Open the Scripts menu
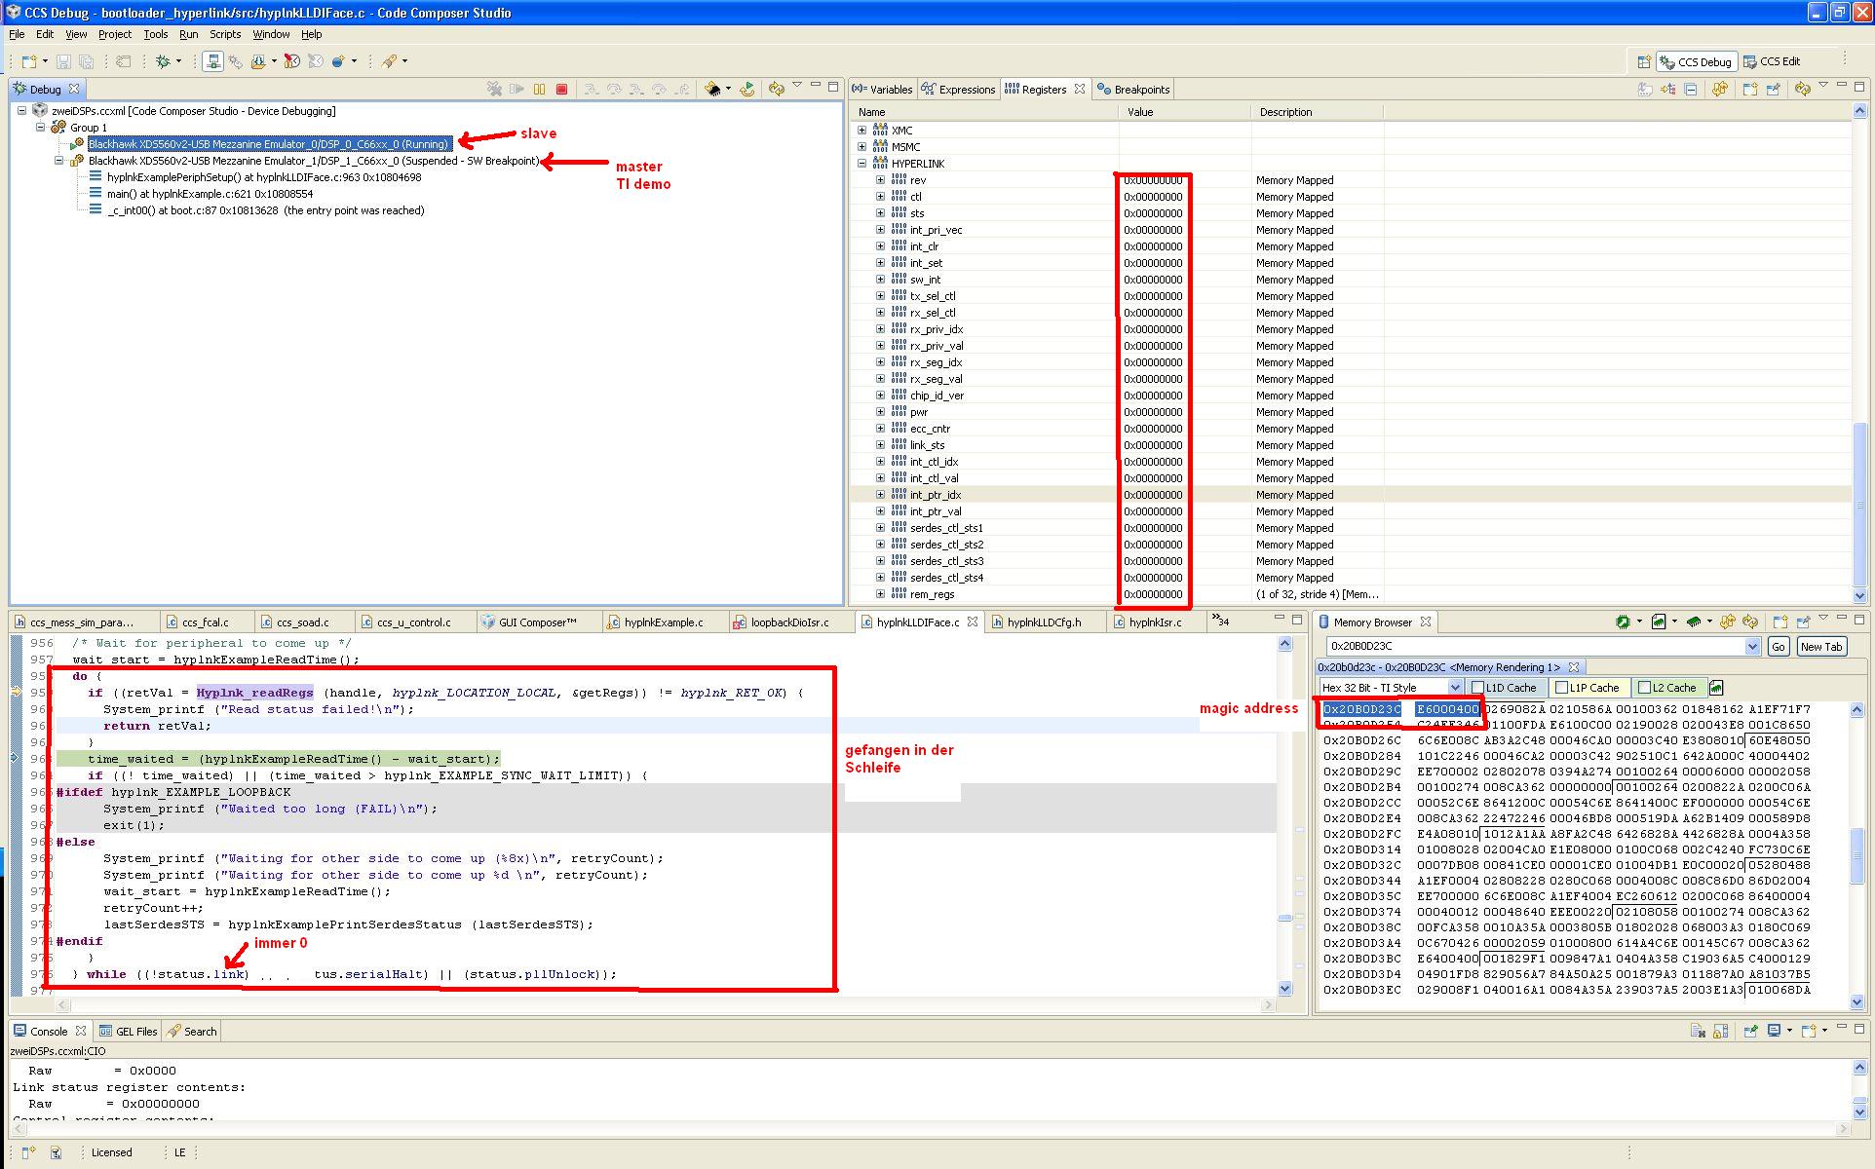This screenshot has width=1875, height=1169. 225,34
